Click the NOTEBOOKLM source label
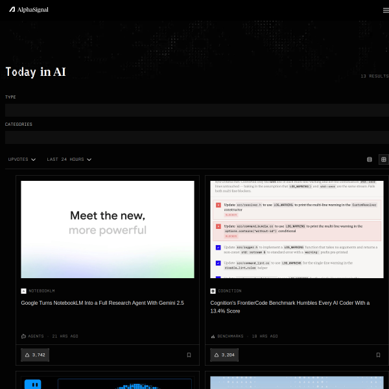The height and width of the screenshot is (389, 389). (41, 291)
